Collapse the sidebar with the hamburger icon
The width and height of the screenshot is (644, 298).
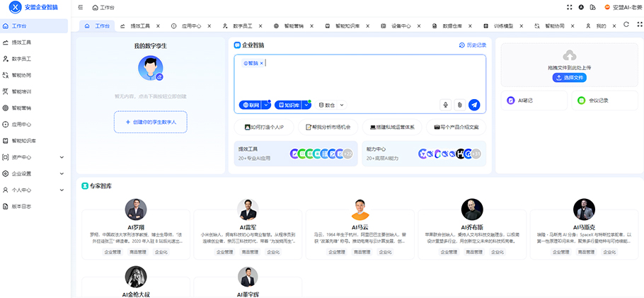click(81, 7)
